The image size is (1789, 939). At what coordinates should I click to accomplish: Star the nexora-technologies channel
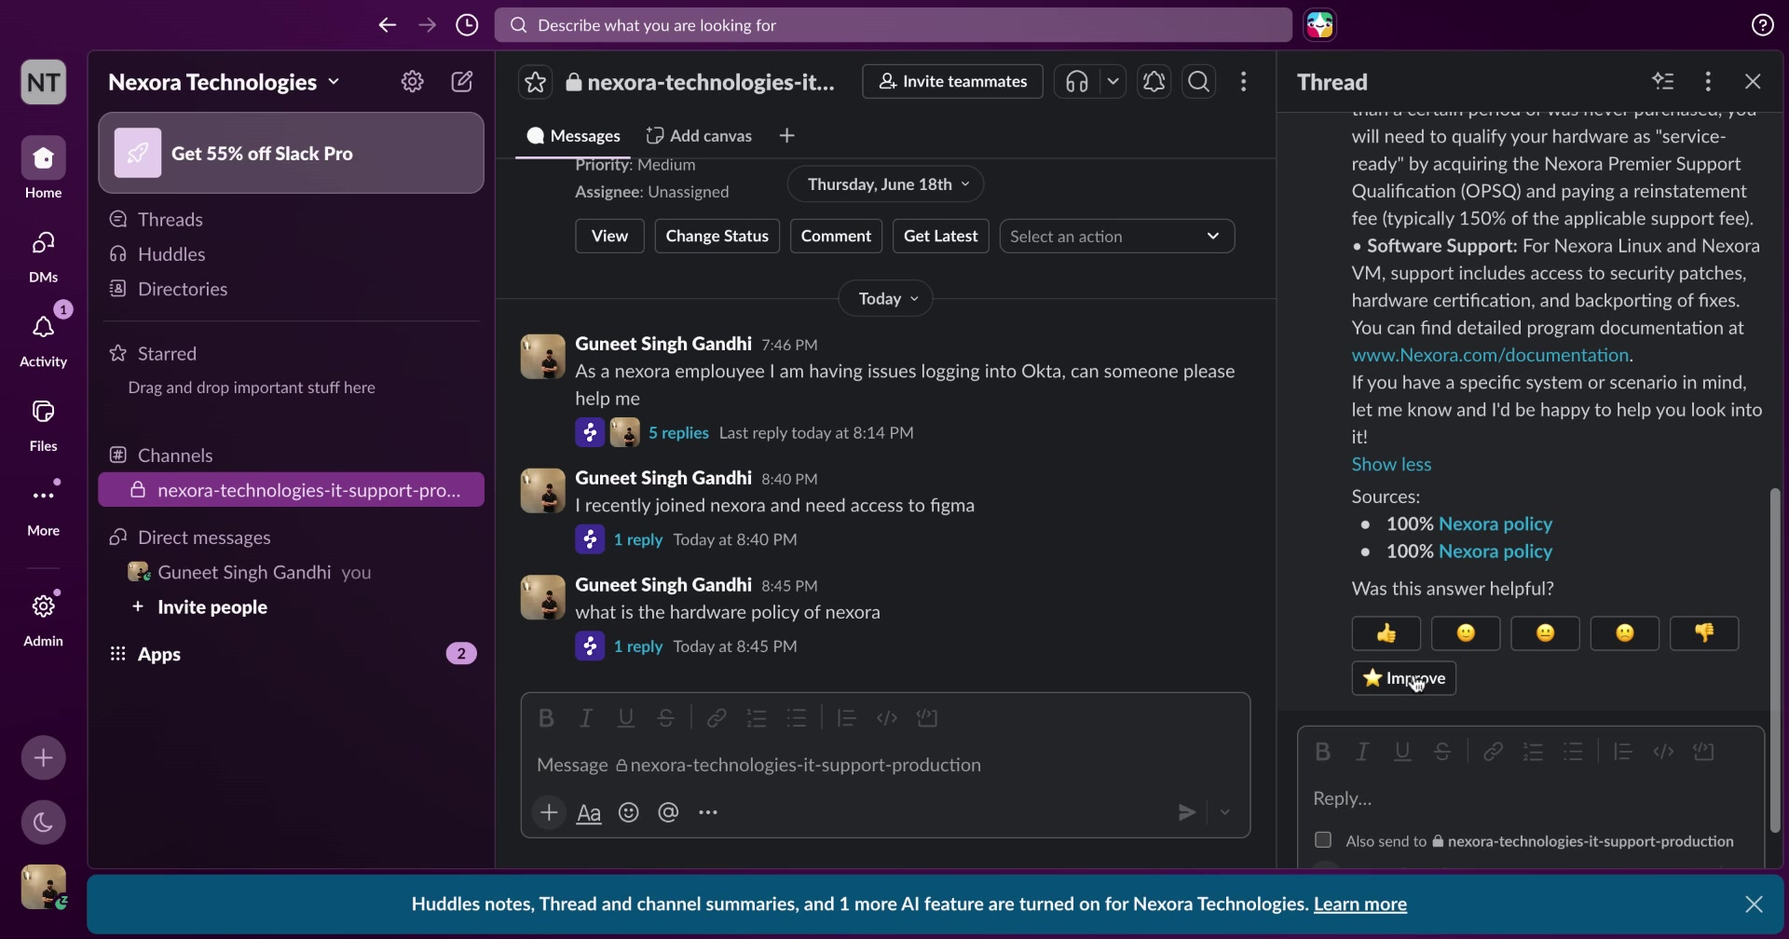coord(535,82)
